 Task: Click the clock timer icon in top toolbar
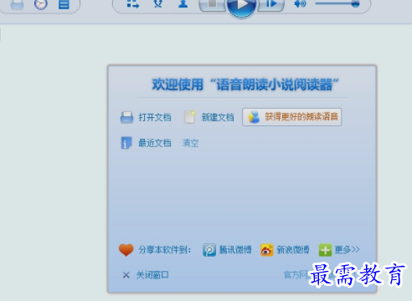click(x=41, y=4)
